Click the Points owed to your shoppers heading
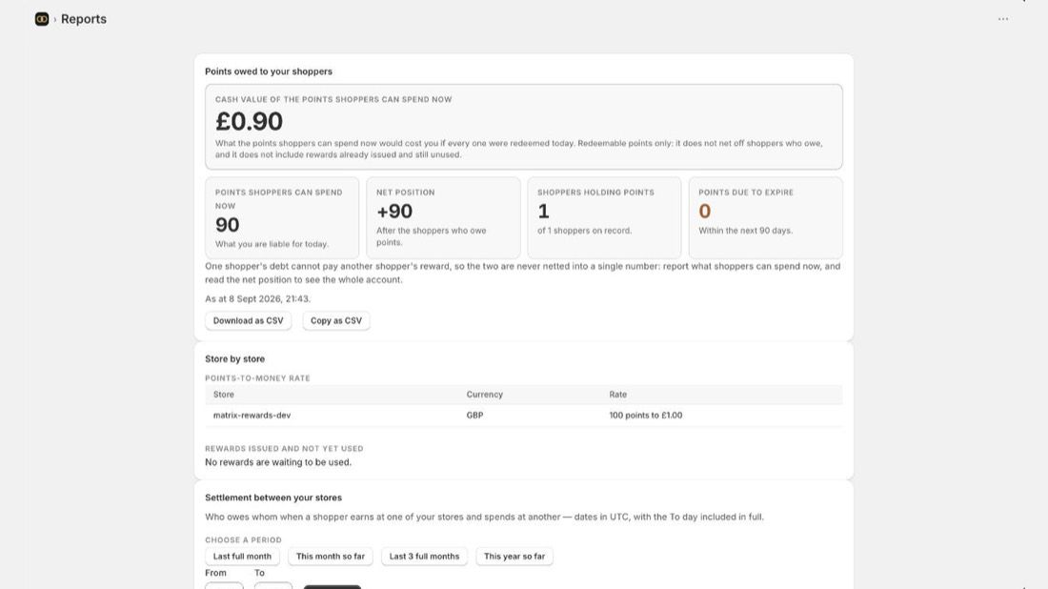Screen dimensions: 1048x589 tap(269, 71)
